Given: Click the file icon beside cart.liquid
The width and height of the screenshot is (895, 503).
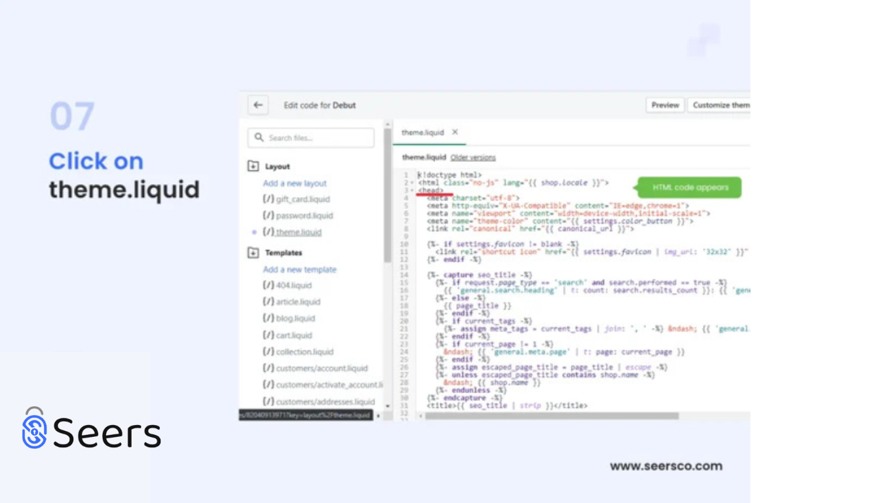Looking at the screenshot, I should point(268,335).
